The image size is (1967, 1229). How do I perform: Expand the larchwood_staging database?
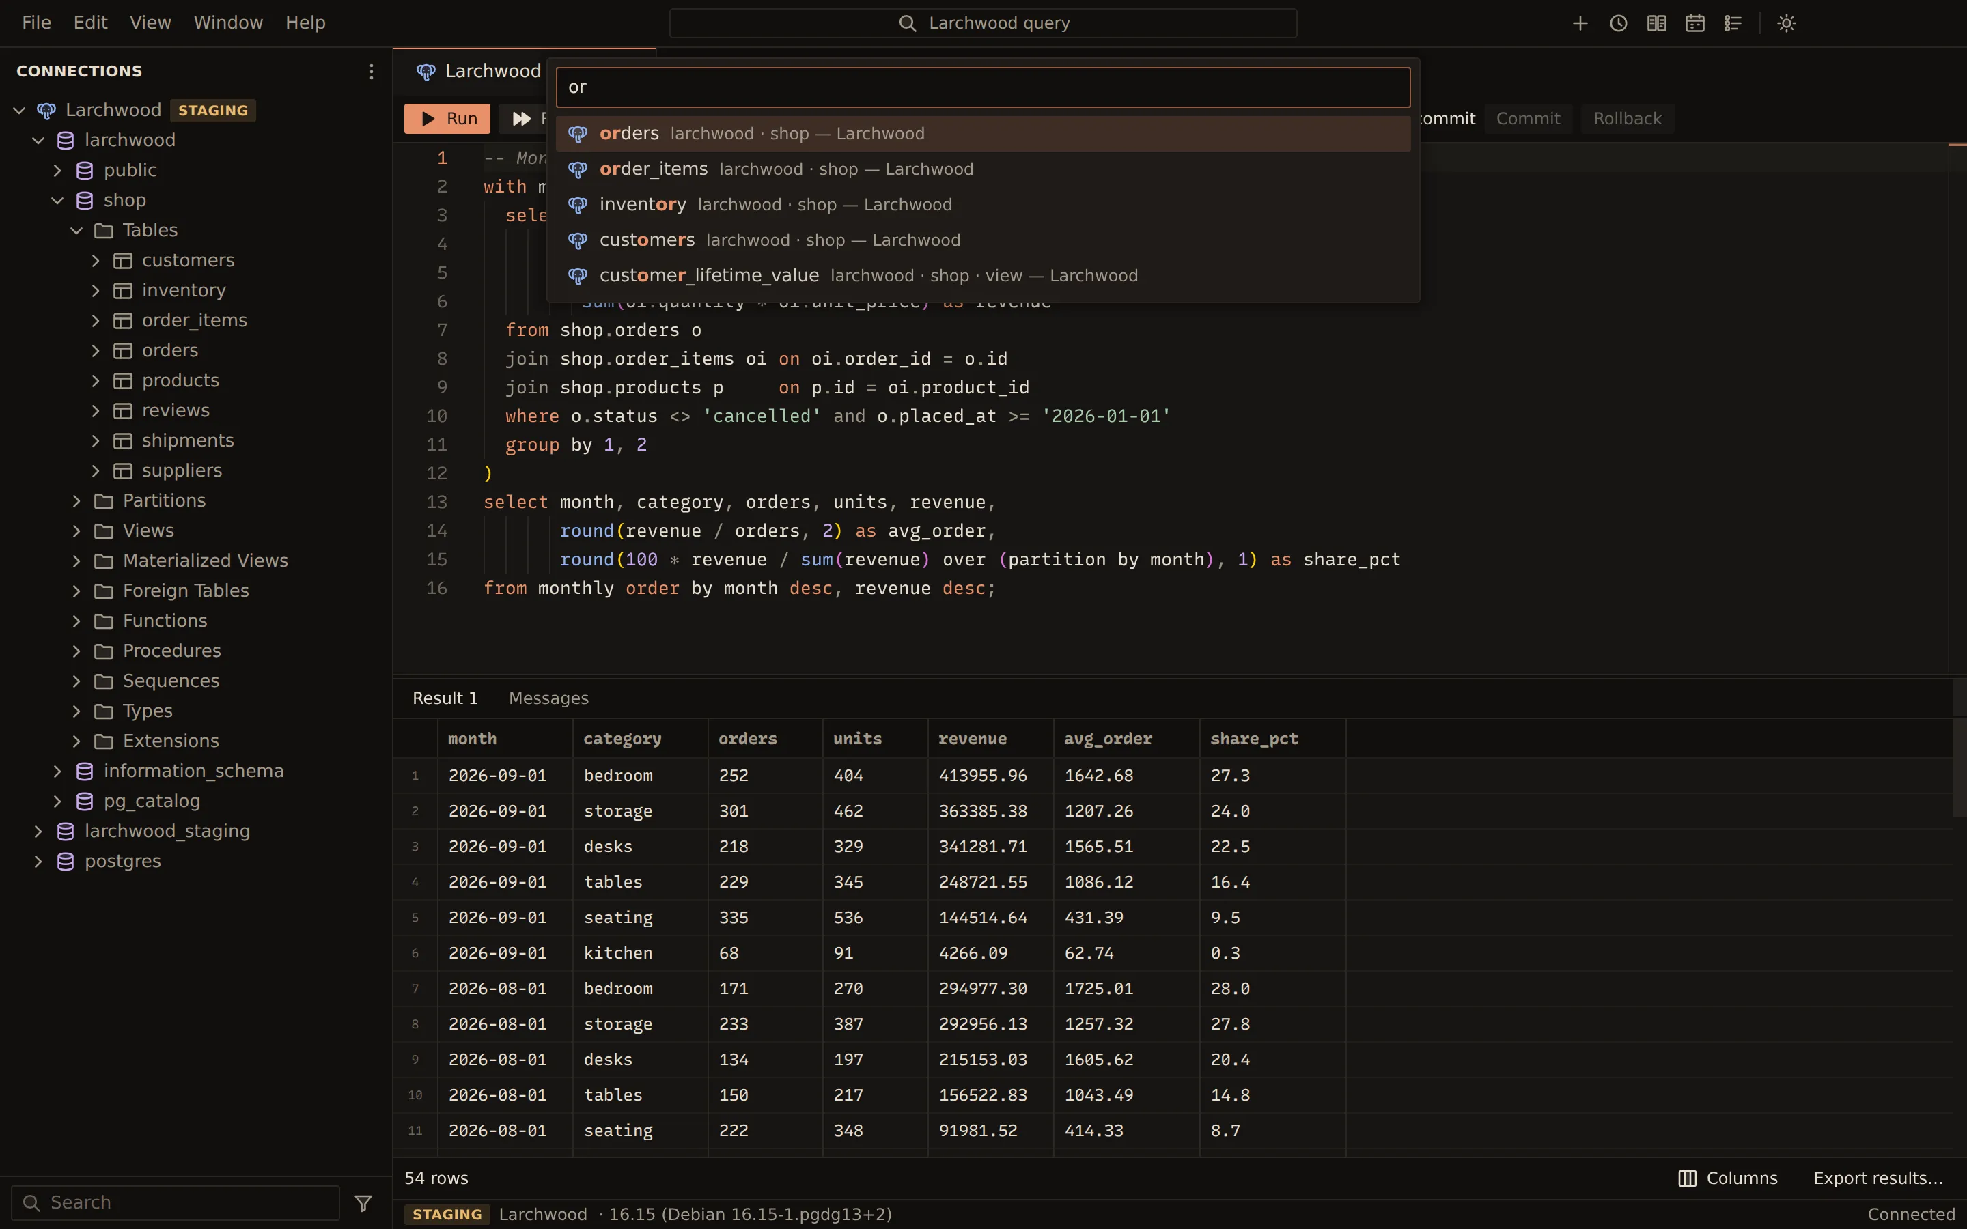click(x=38, y=831)
